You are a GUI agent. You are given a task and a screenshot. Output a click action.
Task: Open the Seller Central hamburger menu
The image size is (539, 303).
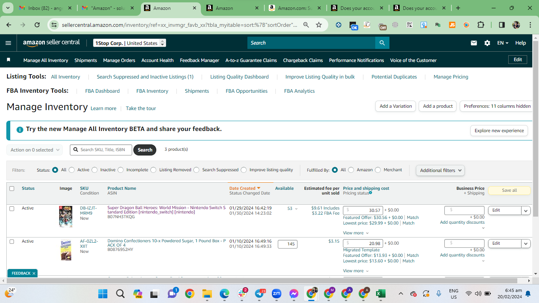tap(8, 43)
